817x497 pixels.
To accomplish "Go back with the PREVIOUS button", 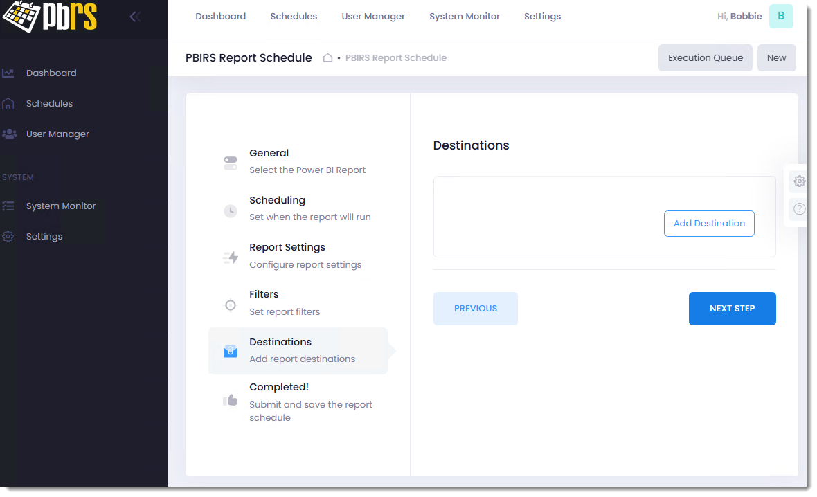I will point(475,309).
